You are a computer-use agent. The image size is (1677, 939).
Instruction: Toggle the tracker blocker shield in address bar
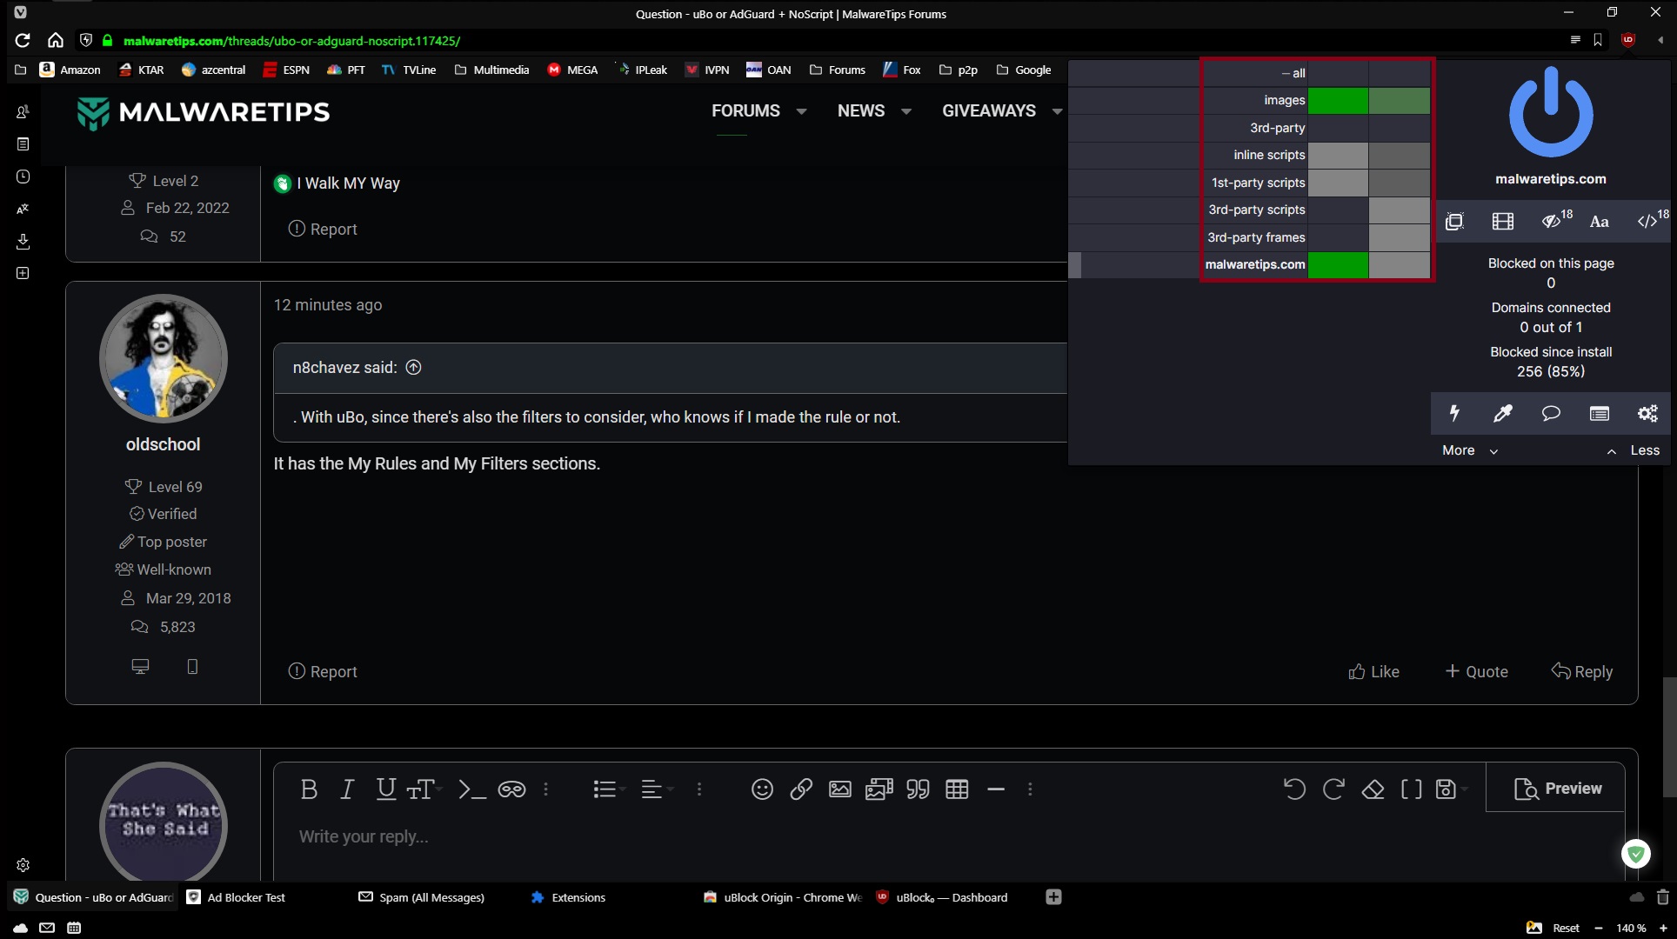(x=85, y=40)
